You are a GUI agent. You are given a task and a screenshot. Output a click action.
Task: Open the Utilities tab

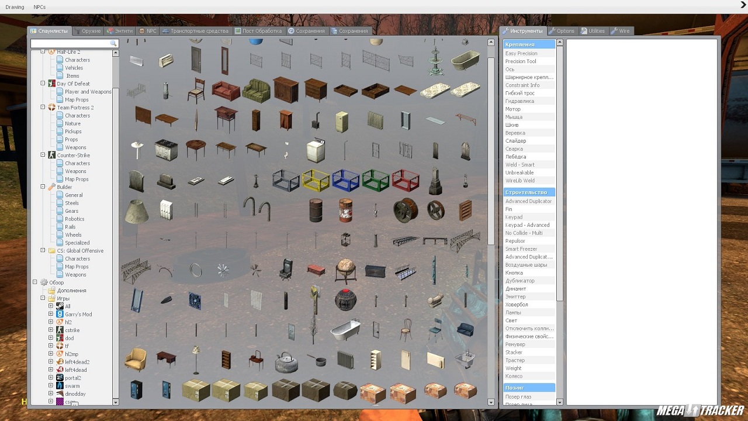[593, 31]
